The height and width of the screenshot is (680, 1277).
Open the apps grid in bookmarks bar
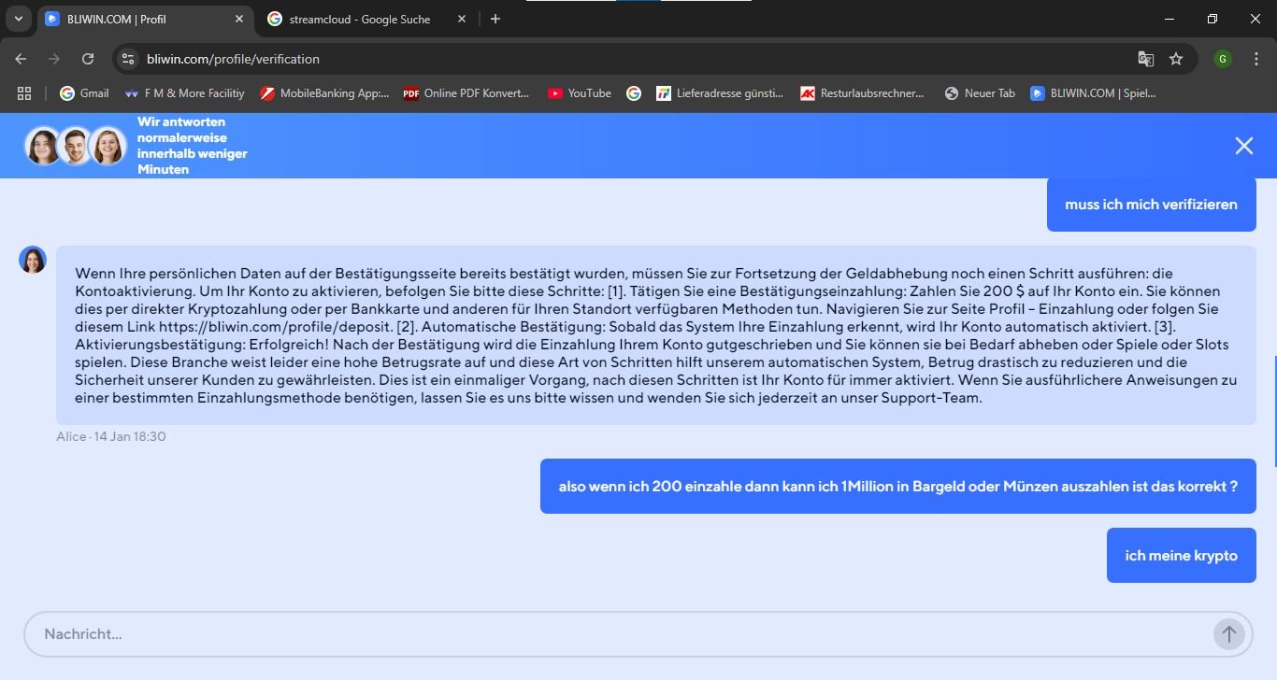pyautogui.click(x=24, y=93)
